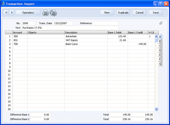Click the Objects column header
This screenshot has width=170, height=125.
coord(46,33)
